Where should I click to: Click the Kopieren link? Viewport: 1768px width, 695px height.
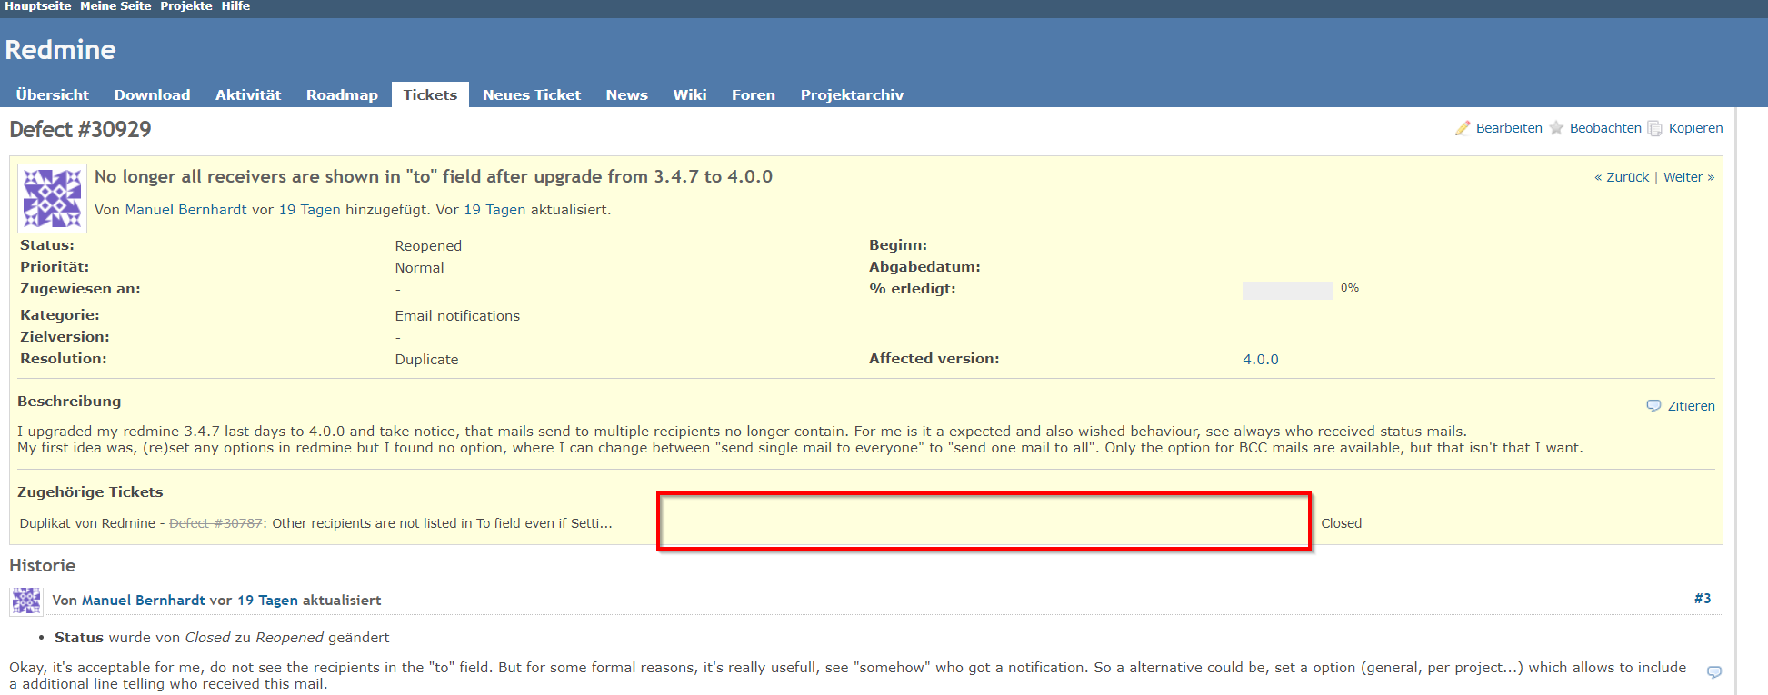[x=1695, y=128]
